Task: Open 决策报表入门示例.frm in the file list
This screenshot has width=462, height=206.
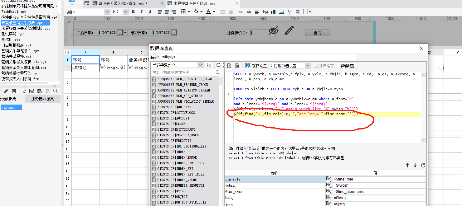Action: point(20,79)
